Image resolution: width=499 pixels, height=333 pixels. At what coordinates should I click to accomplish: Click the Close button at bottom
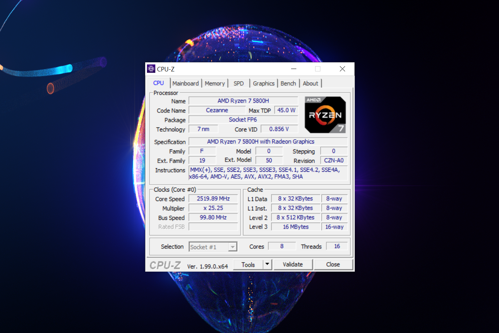(333, 264)
